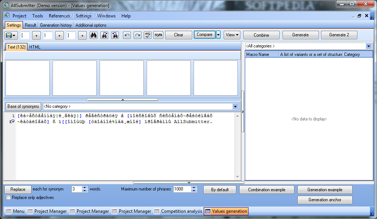The height and width of the screenshot is (219, 377).
Task: Toggle the right panel splitter arrow
Action: click(x=243, y=112)
